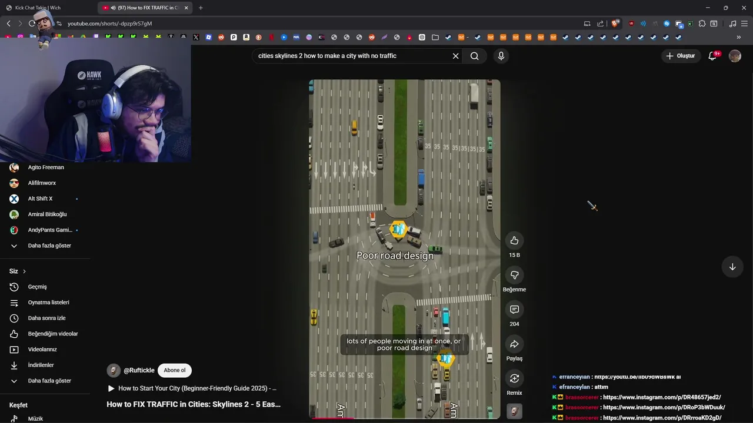Dislike the short (Beğenme thumbs-down)
This screenshot has height=423, width=753.
coord(514,275)
